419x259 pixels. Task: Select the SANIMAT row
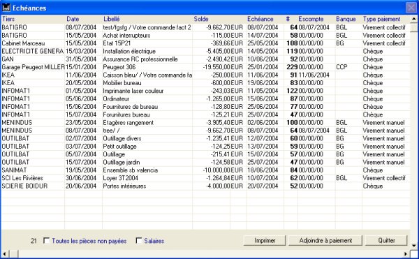click(205, 170)
